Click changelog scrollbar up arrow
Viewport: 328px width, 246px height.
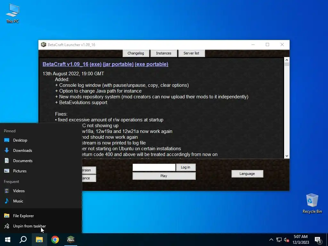tap(287, 60)
